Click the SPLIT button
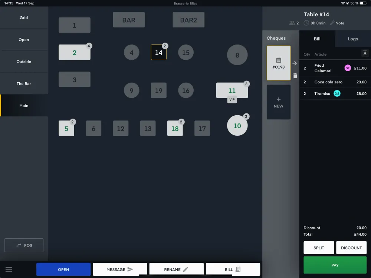371x278 pixels. (319, 248)
